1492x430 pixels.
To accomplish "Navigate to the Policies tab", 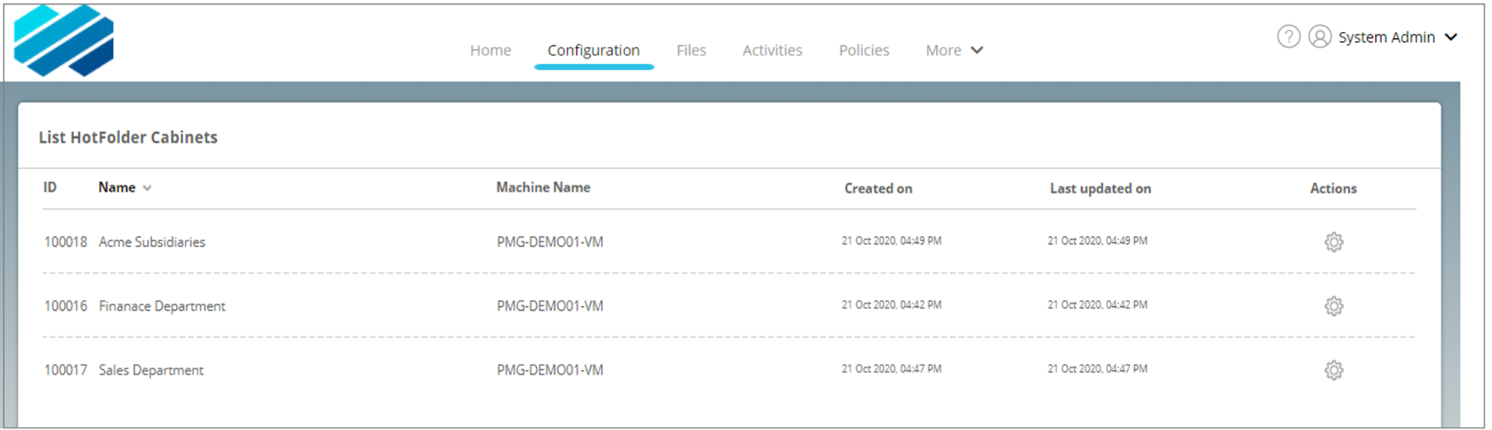I will (864, 51).
